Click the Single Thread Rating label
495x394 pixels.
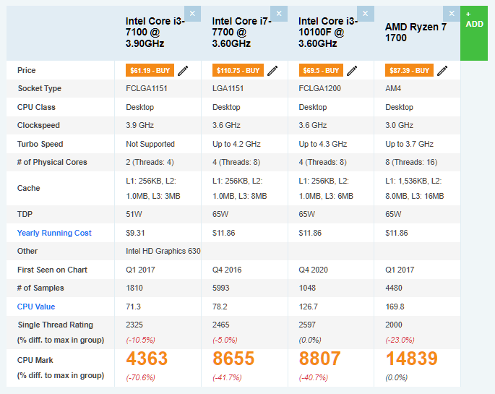click(x=56, y=325)
